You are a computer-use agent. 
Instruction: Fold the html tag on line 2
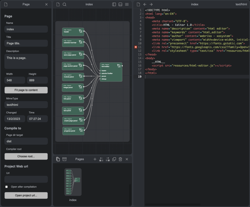pyautogui.click(x=143, y=14)
